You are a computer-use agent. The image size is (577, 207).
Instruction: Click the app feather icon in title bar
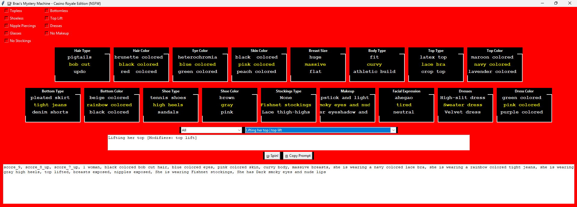point(3,3)
